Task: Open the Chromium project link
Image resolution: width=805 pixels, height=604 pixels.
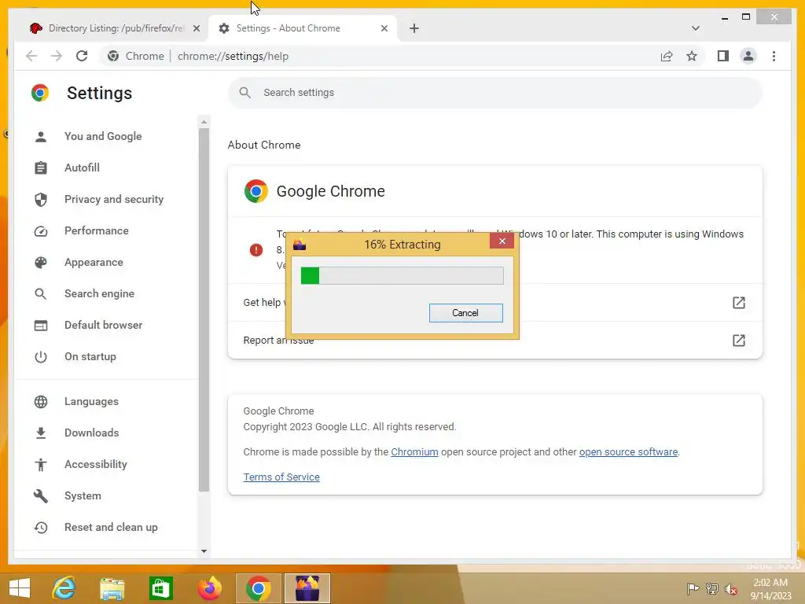Action: tap(414, 452)
